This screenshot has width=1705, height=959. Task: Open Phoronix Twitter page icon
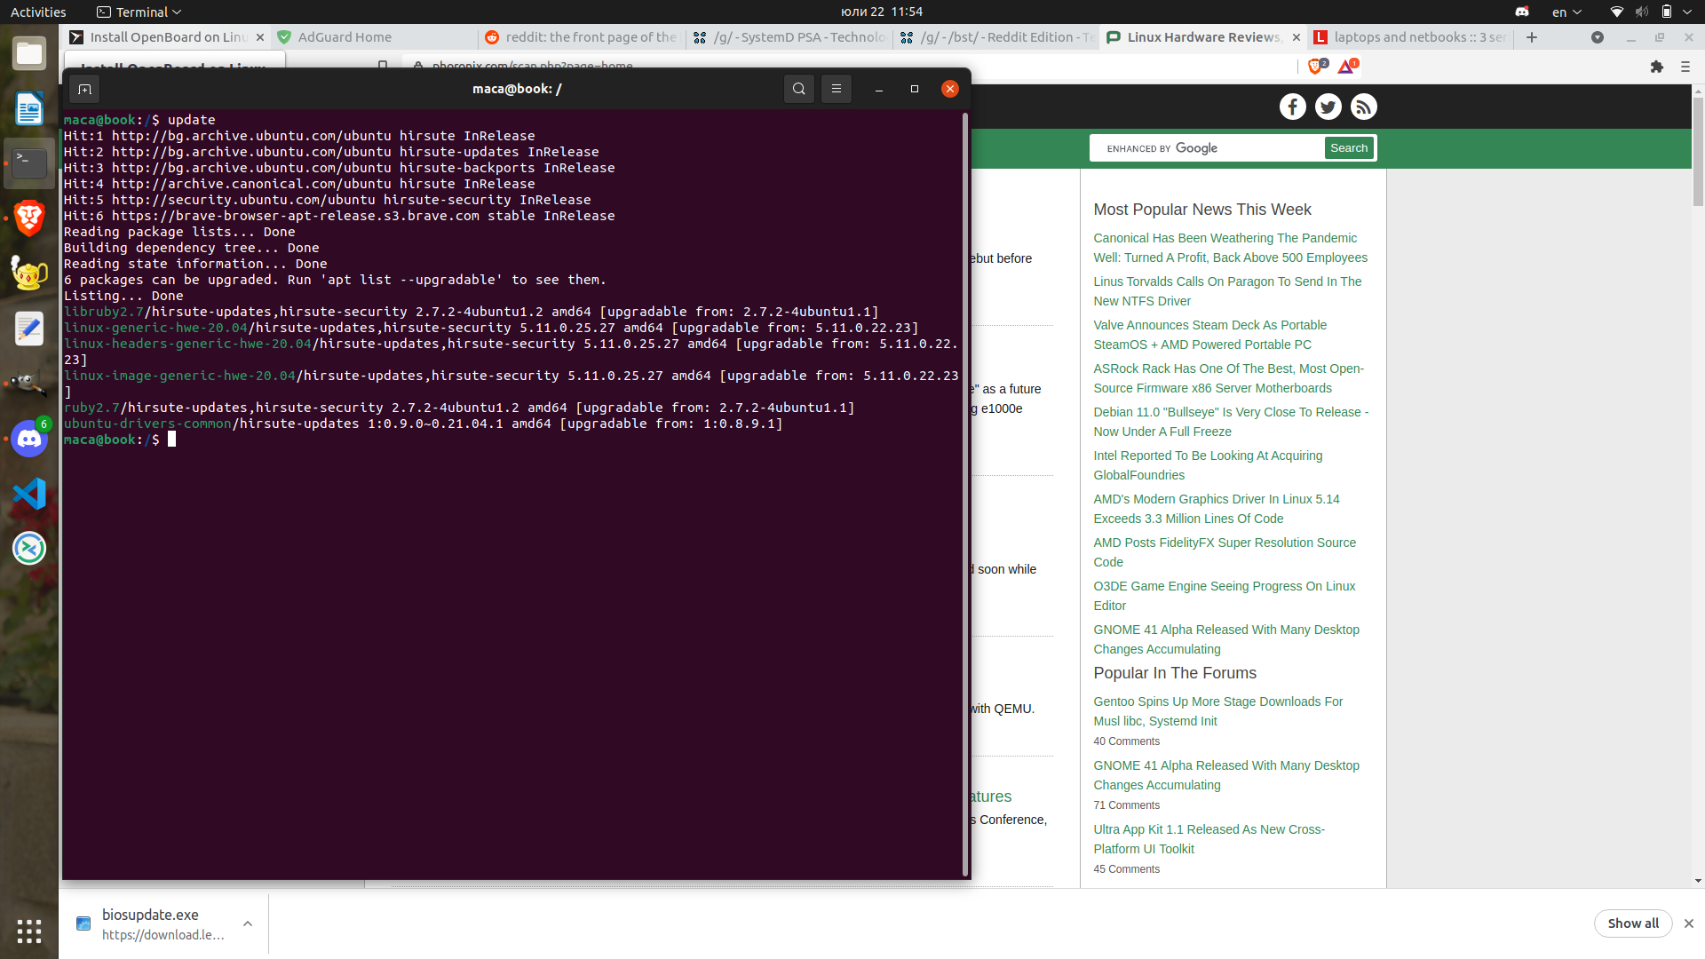click(1328, 106)
